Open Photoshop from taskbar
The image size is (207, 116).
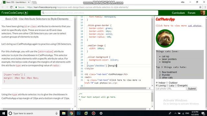pos(79,113)
